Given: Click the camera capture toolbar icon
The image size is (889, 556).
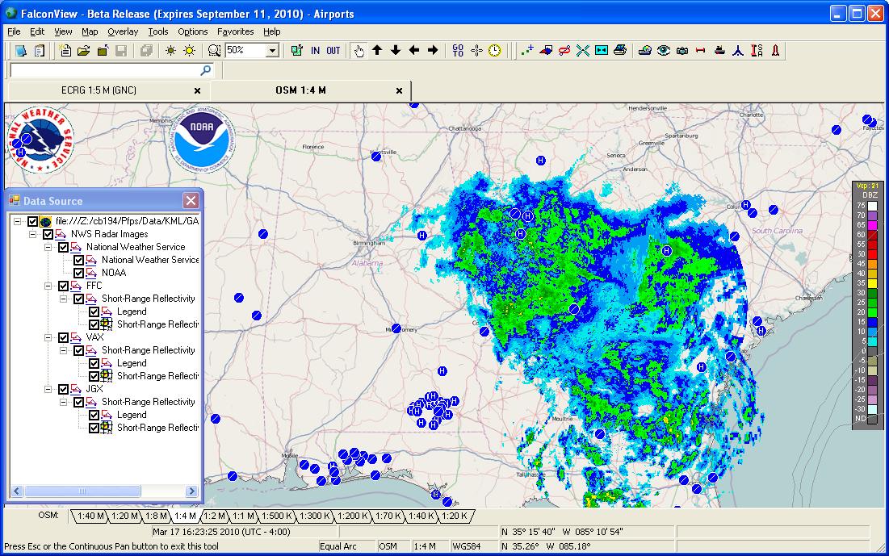Looking at the screenshot, I should point(681,51).
